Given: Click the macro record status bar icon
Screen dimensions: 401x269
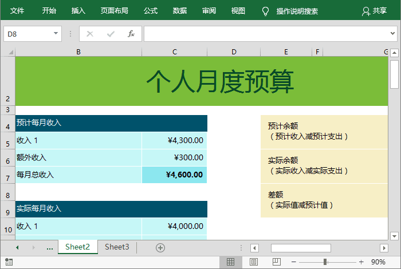Looking at the screenshot, I should point(9,262).
